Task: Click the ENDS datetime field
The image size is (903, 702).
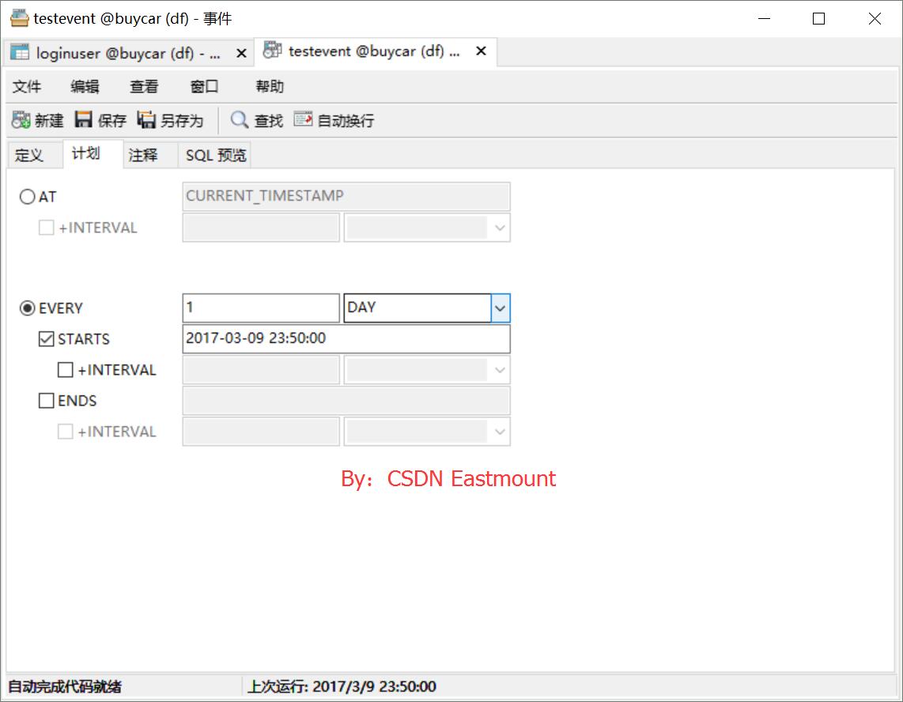Action: (346, 400)
